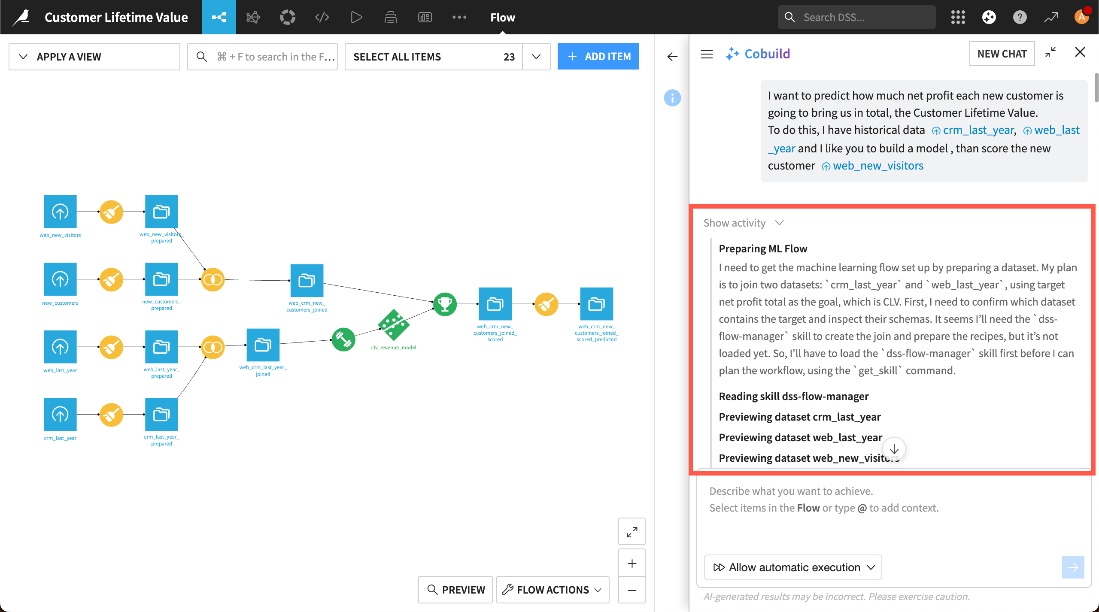
Task: Select the crm_last_year dataset node
Action: pyautogui.click(x=60, y=415)
